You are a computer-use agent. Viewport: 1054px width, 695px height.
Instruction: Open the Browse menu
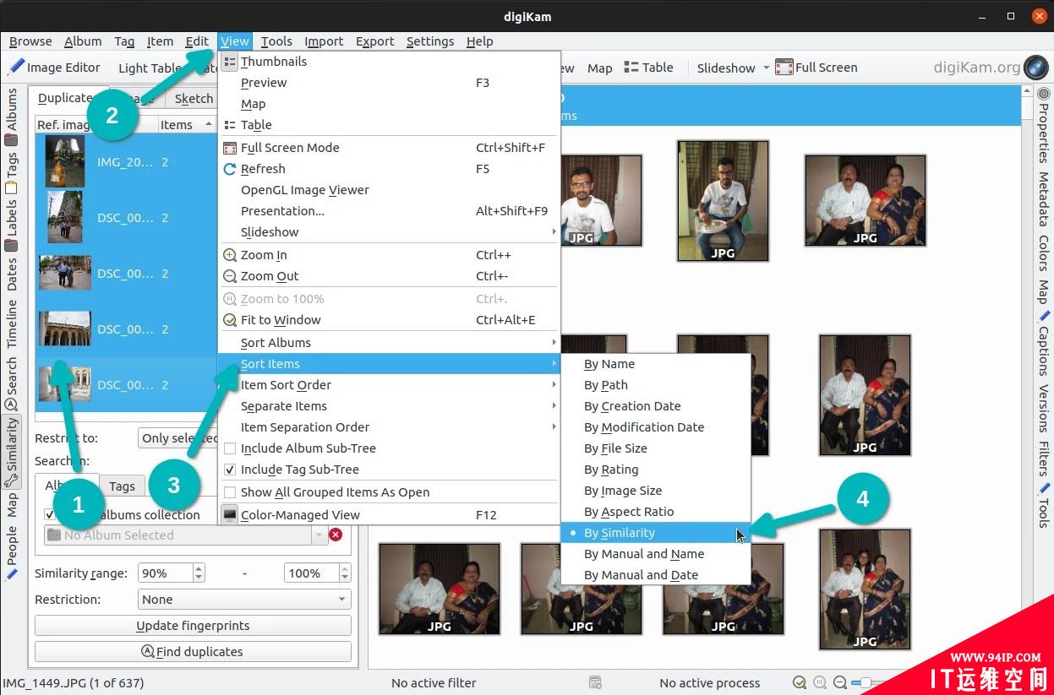[x=30, y=41]
